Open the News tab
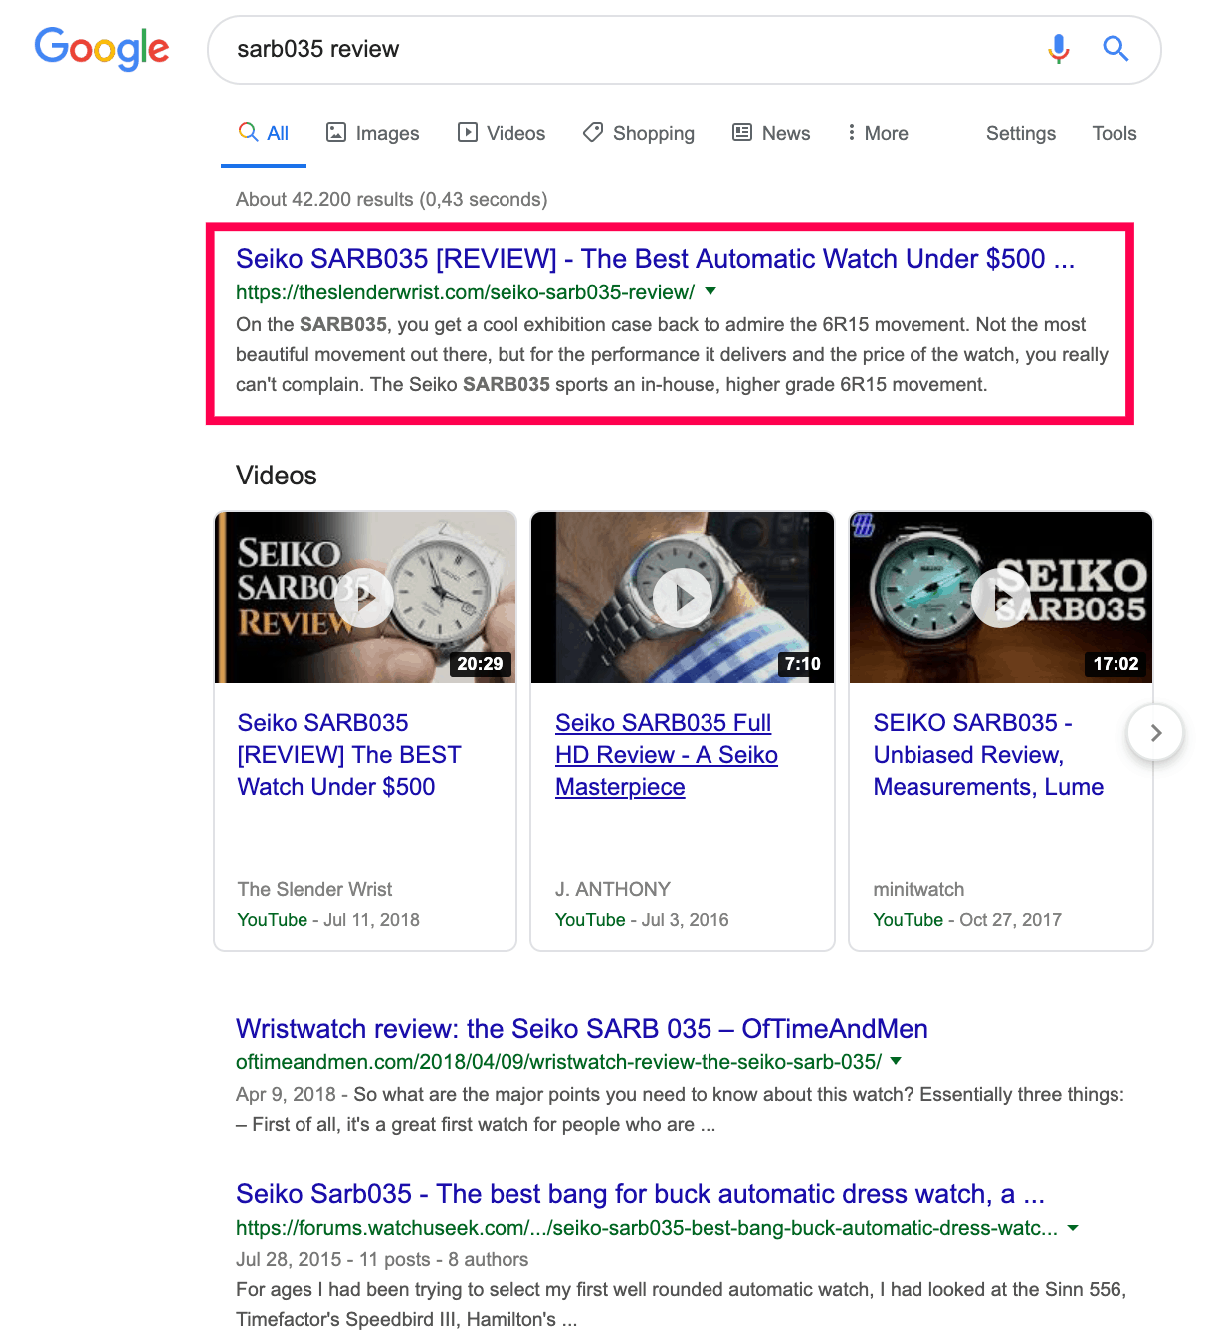 (x=771, y=133)
